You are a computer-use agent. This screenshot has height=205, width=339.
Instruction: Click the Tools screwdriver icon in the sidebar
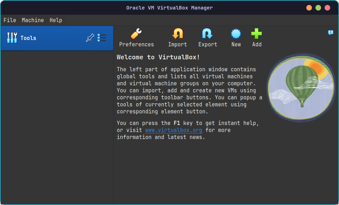12,38
